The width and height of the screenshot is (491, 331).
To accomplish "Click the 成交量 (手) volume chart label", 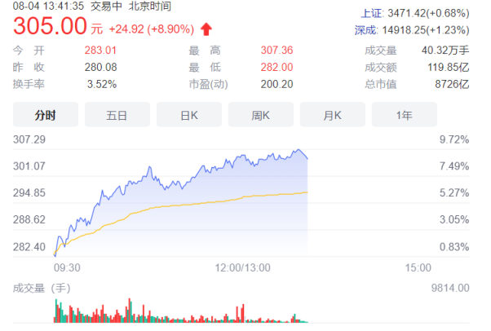I will tap(42, 288).
